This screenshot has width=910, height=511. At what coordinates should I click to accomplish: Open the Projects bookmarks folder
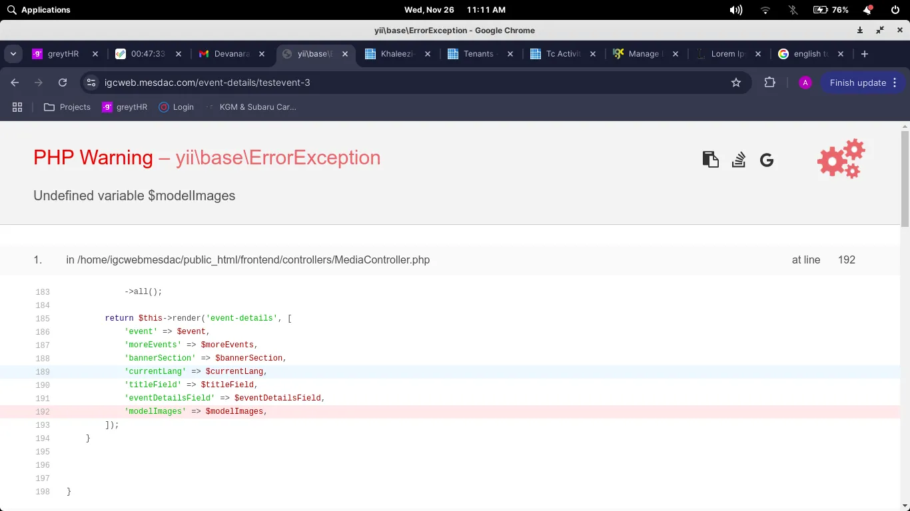pyautogui.click(x=67, y=107)
